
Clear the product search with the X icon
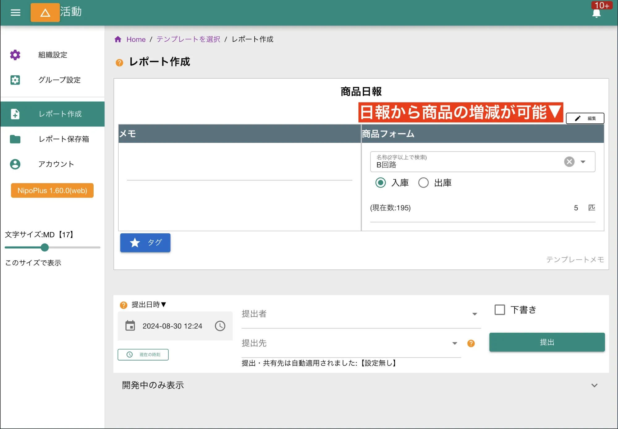[569, 162]
